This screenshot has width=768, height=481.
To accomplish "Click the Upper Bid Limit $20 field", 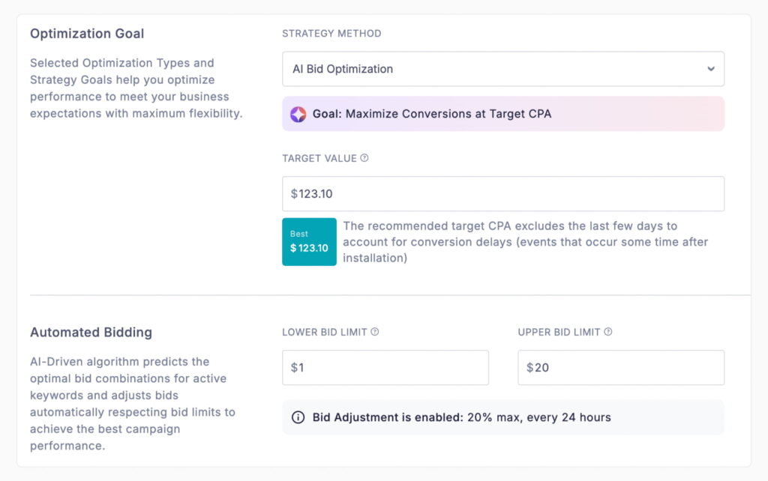I will pyautogui.click(x=620, y=367).
